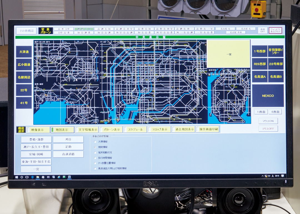Click the volume speaker tray icon
The height and width of the screenshot is (214, 300).
269,176
